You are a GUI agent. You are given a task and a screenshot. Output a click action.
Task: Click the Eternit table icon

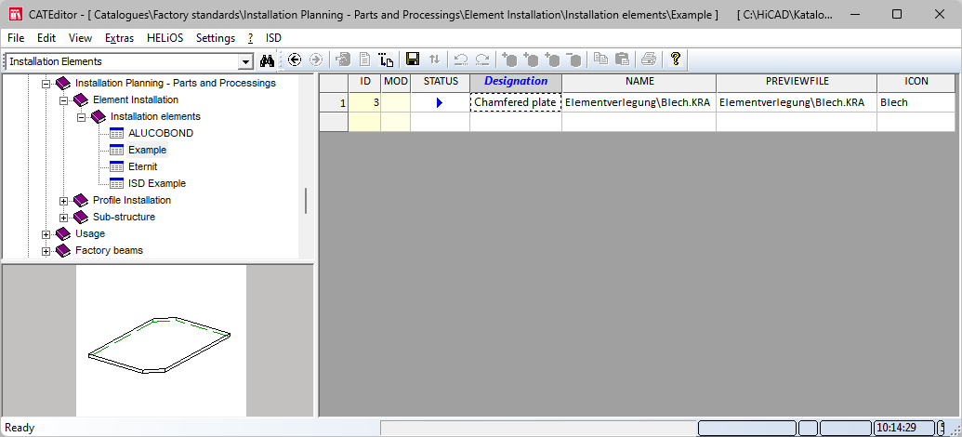coord(116,167)
